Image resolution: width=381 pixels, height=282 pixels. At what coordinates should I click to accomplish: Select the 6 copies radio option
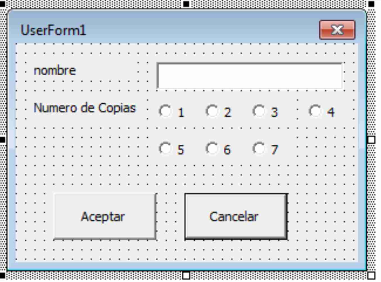(212, 148)
